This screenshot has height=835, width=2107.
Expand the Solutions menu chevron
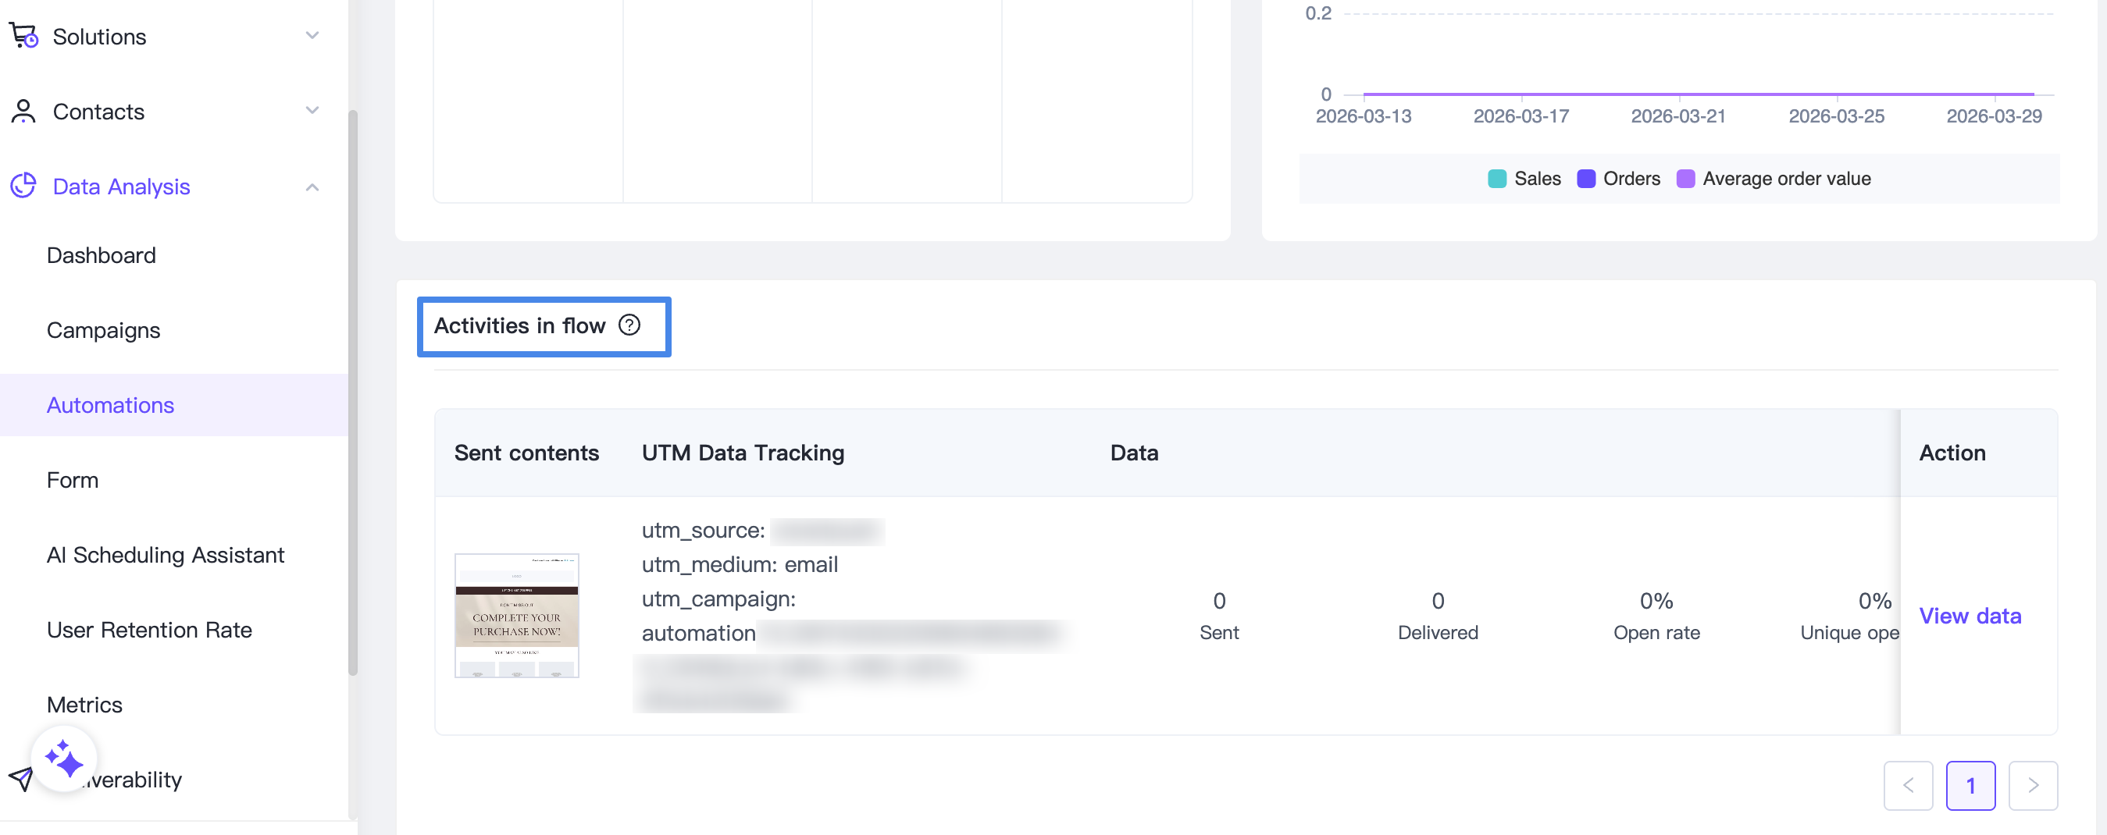pos(312,36)
